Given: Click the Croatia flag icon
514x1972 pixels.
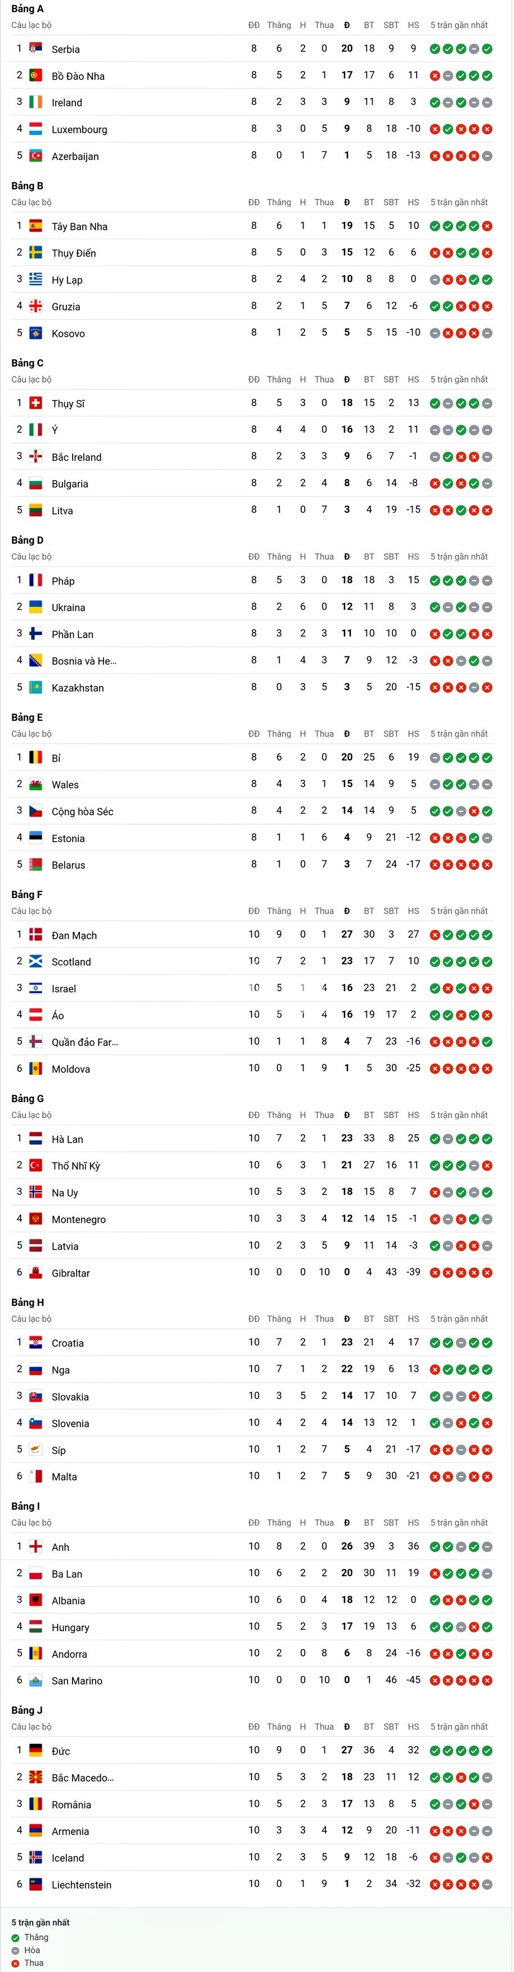Looking at the screenshot, I should [x=35, y=1343].
